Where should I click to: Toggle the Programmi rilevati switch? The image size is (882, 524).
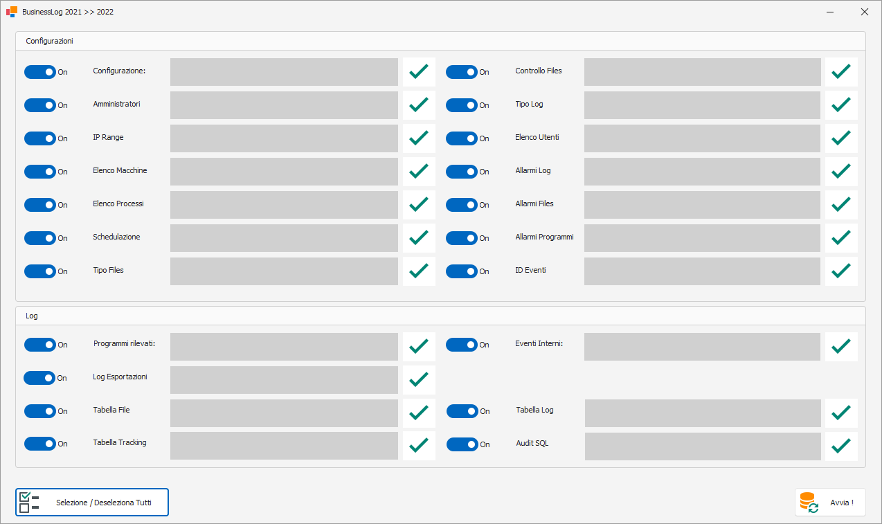point(40,345)
